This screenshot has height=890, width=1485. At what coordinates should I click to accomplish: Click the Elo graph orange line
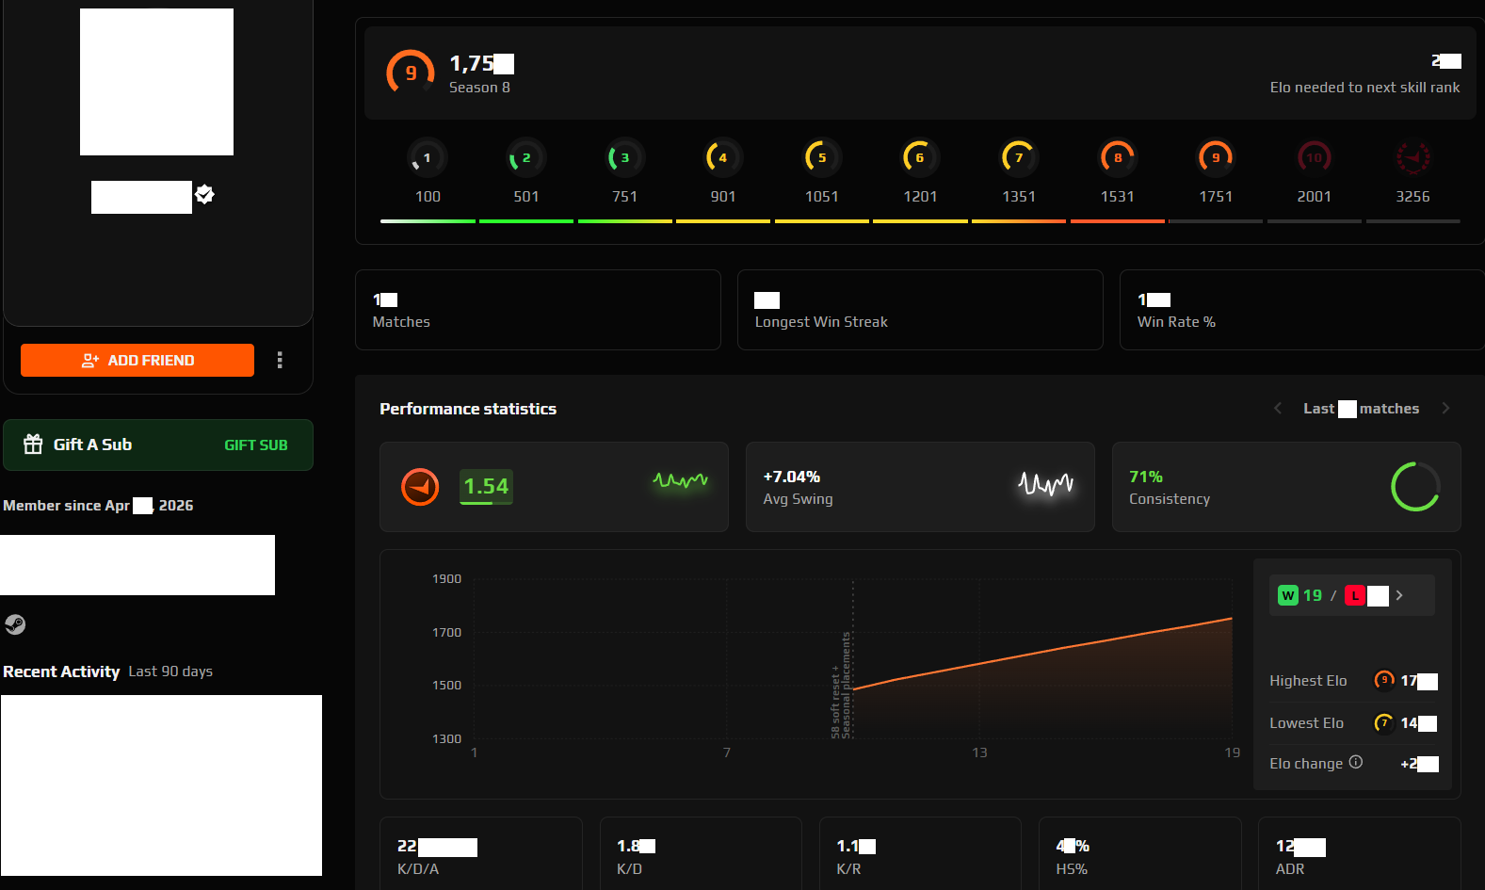[x=1042, y=654]
